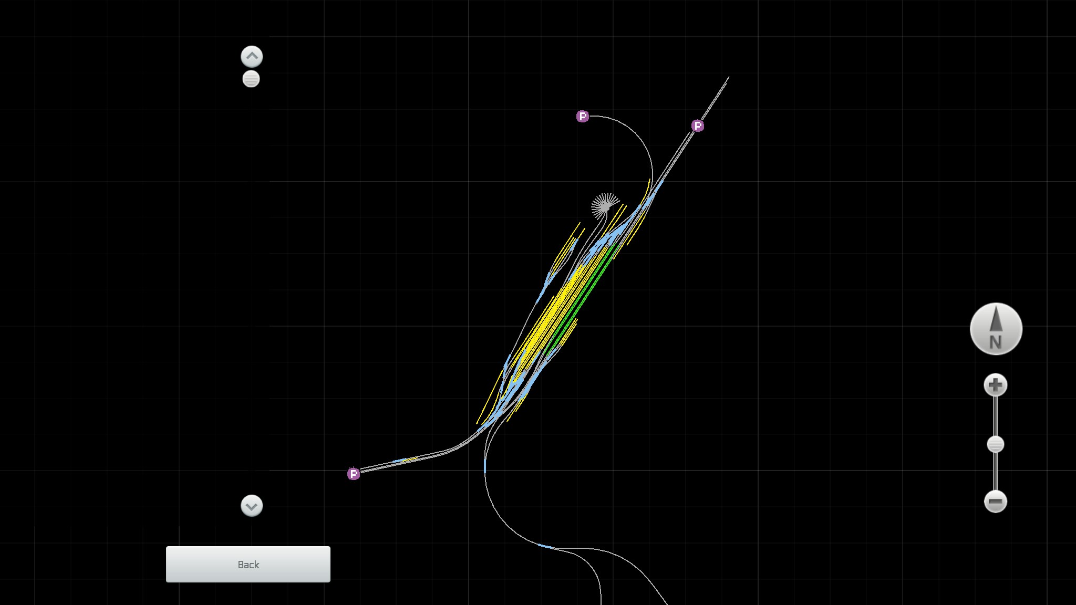Click the turntable with radiating tracks
Image resolution: width=1076 pixels, height=605 pixels.
pos(605,206)
